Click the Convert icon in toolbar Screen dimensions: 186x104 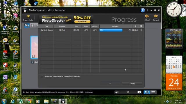(156, 18)
